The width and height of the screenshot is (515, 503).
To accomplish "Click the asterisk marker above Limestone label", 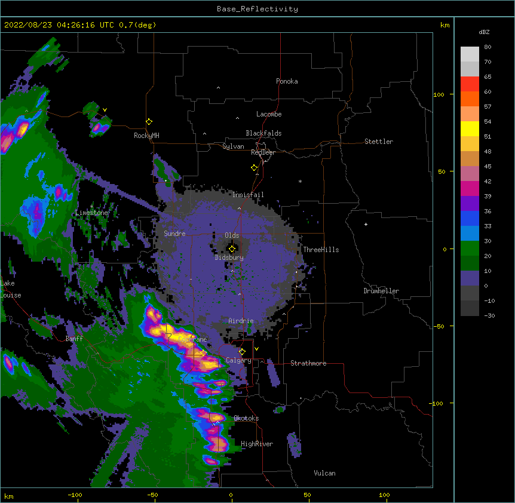I will tap(91, 207).
